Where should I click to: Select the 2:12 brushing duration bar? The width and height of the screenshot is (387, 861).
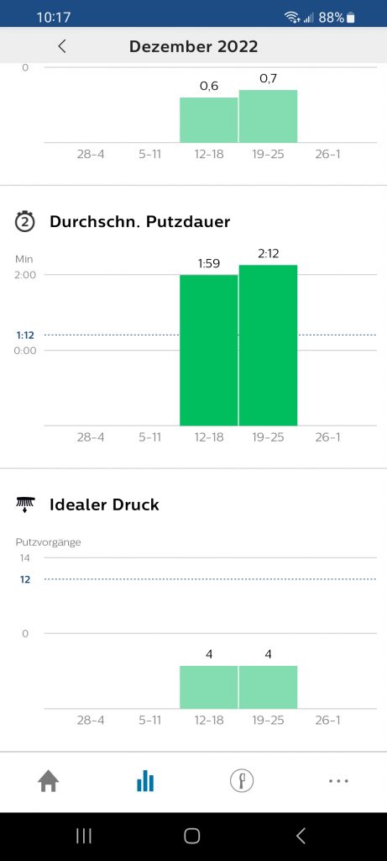coord(268,345)
